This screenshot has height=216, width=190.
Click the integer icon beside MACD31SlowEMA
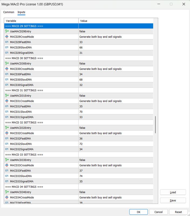coord(7,112)
